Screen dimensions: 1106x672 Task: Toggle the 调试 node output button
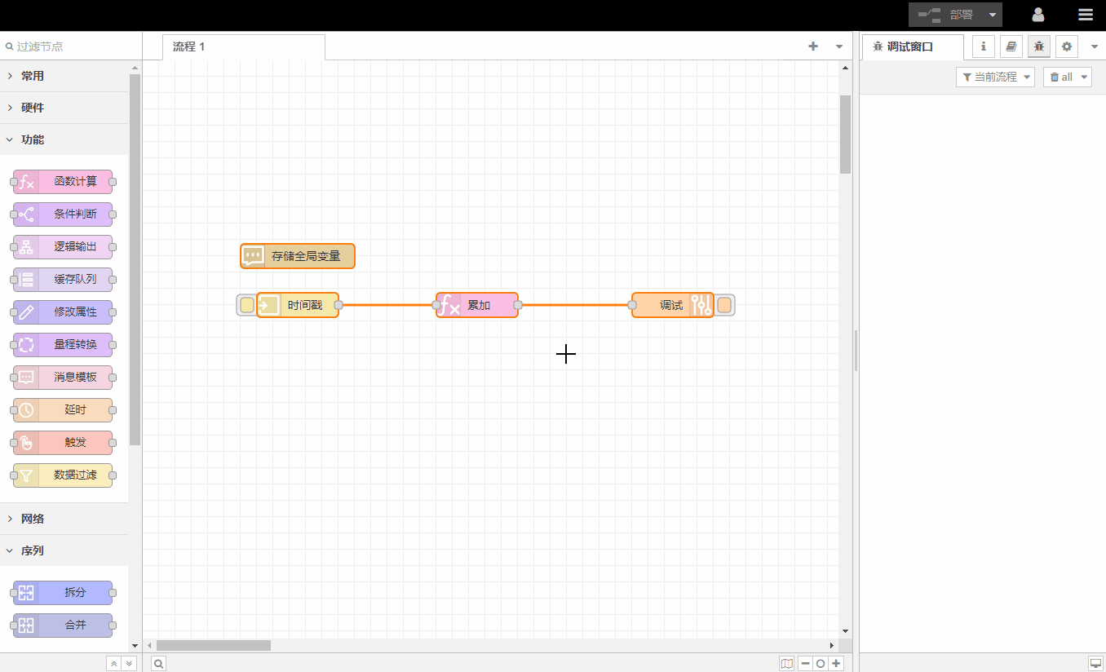point(724,306)
